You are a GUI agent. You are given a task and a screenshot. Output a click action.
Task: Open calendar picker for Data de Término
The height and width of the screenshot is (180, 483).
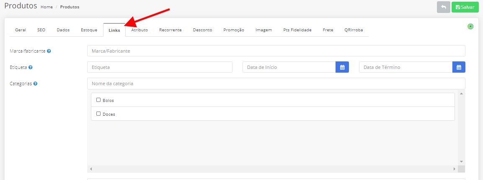click(459, 67)
